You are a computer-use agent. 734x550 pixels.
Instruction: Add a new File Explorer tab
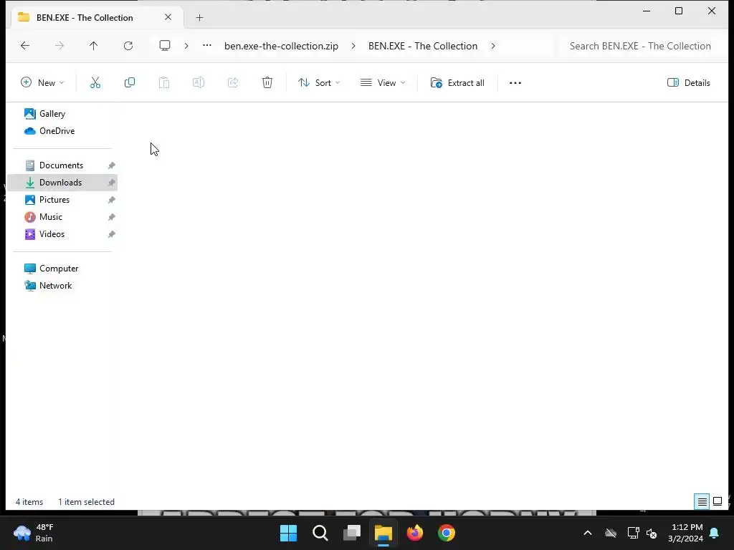coord(199,18)
